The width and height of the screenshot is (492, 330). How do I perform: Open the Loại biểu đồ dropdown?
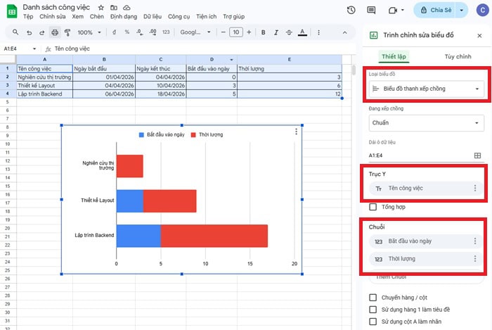(x=426, y=89)
